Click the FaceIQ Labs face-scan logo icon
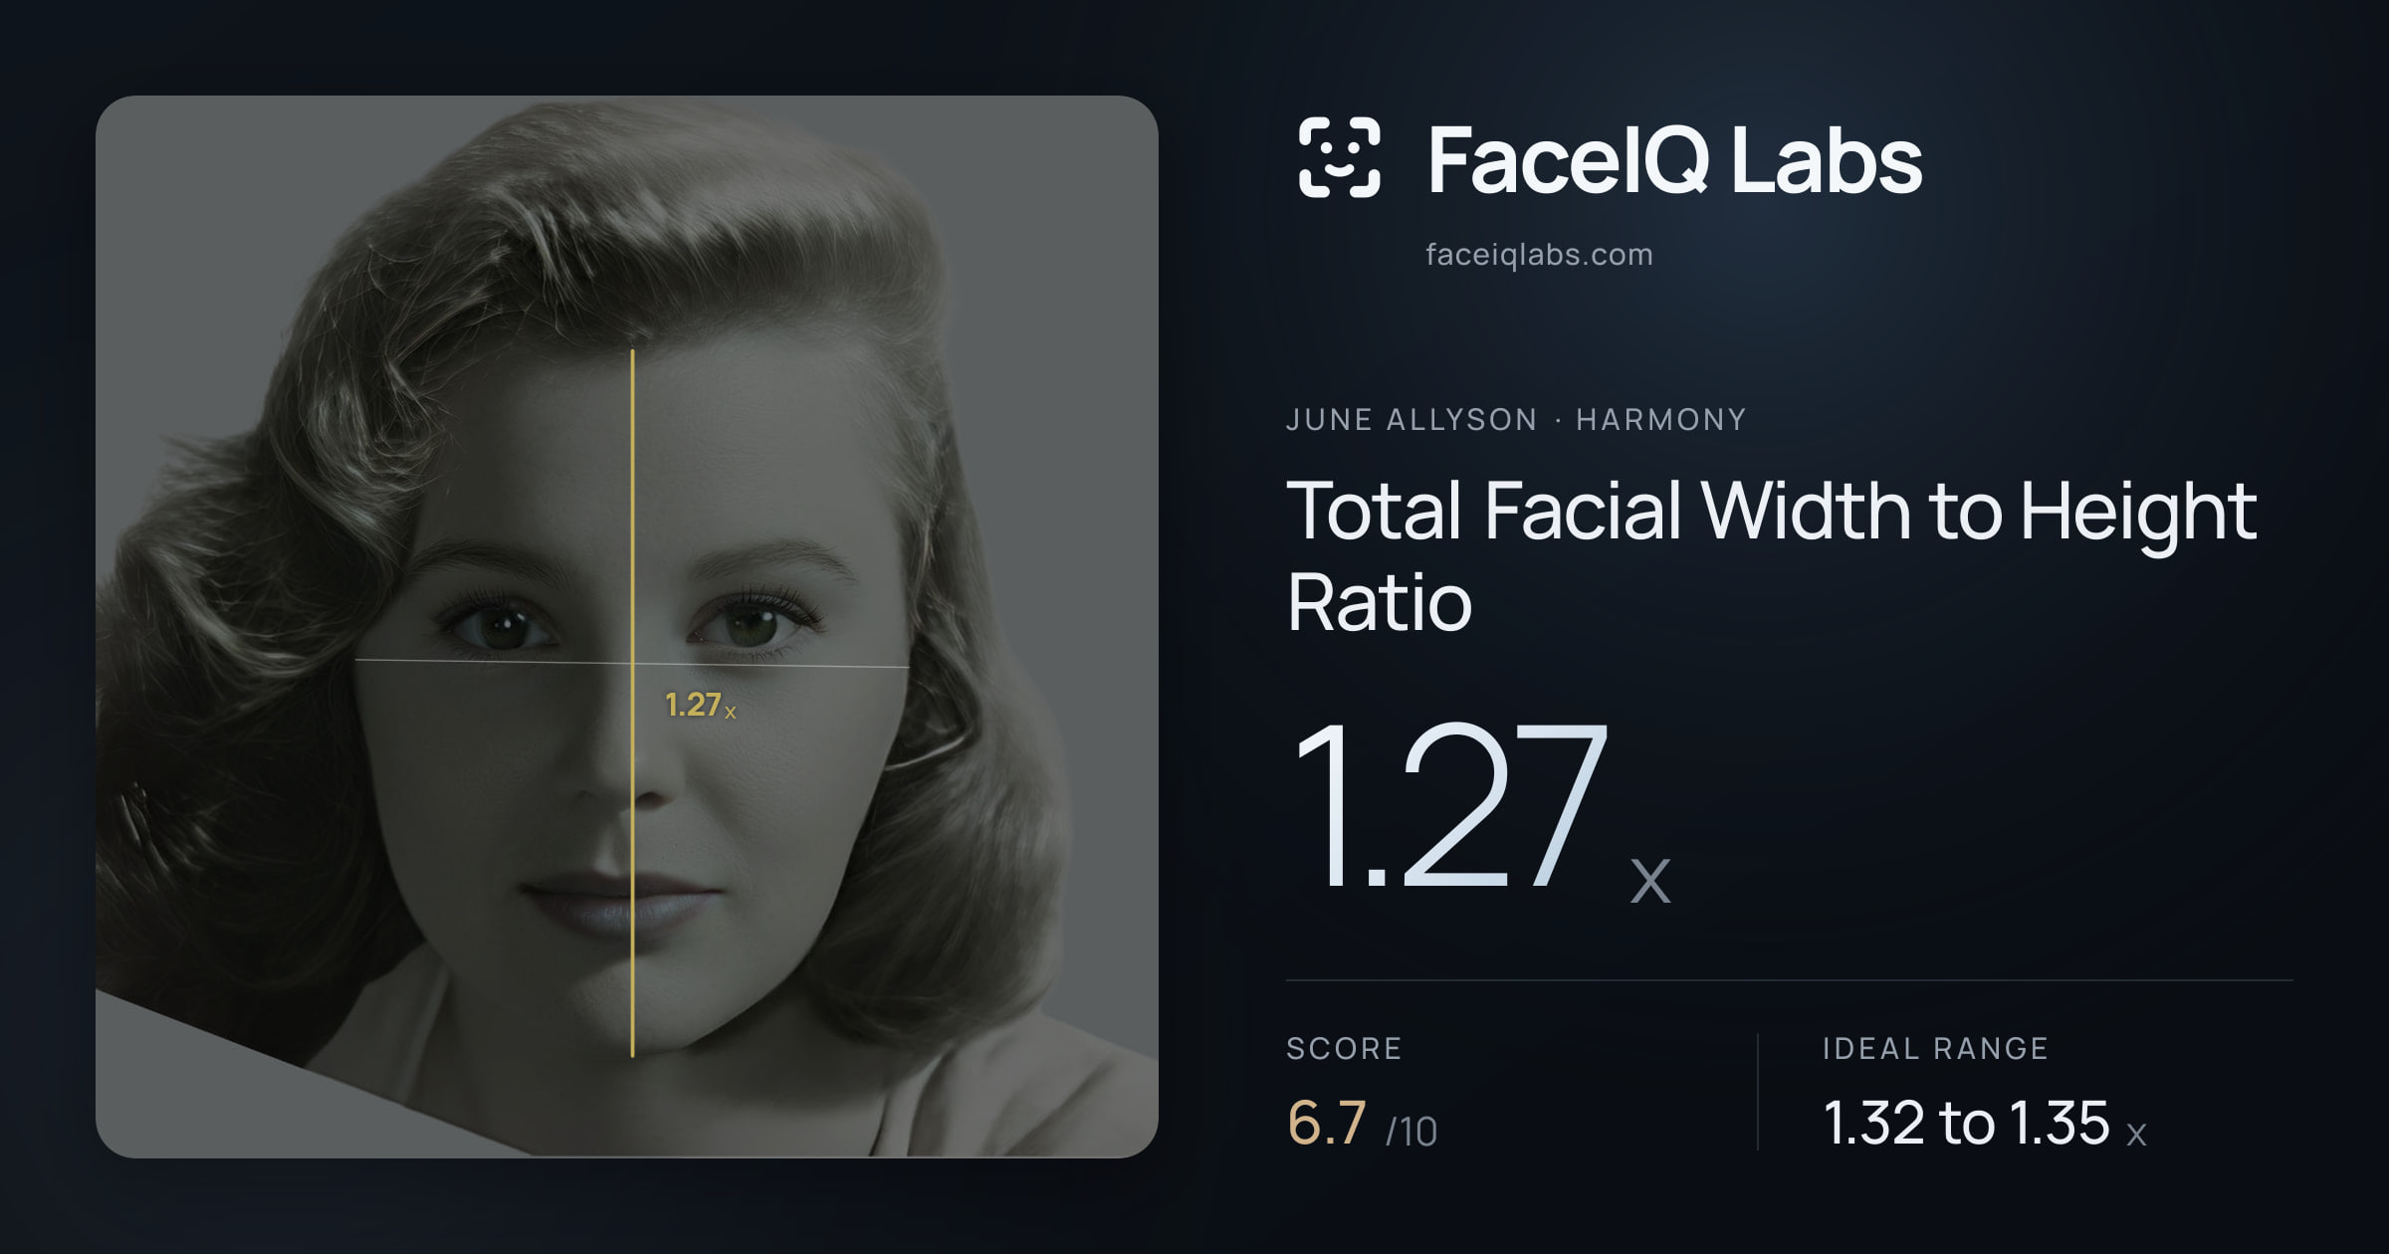Screen dimensions: 2389x1254 click(x=1340, y=157)
